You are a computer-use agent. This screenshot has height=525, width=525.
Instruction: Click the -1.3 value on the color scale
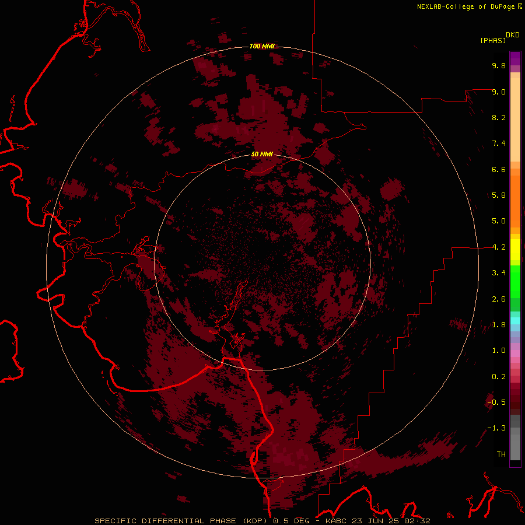496,428
